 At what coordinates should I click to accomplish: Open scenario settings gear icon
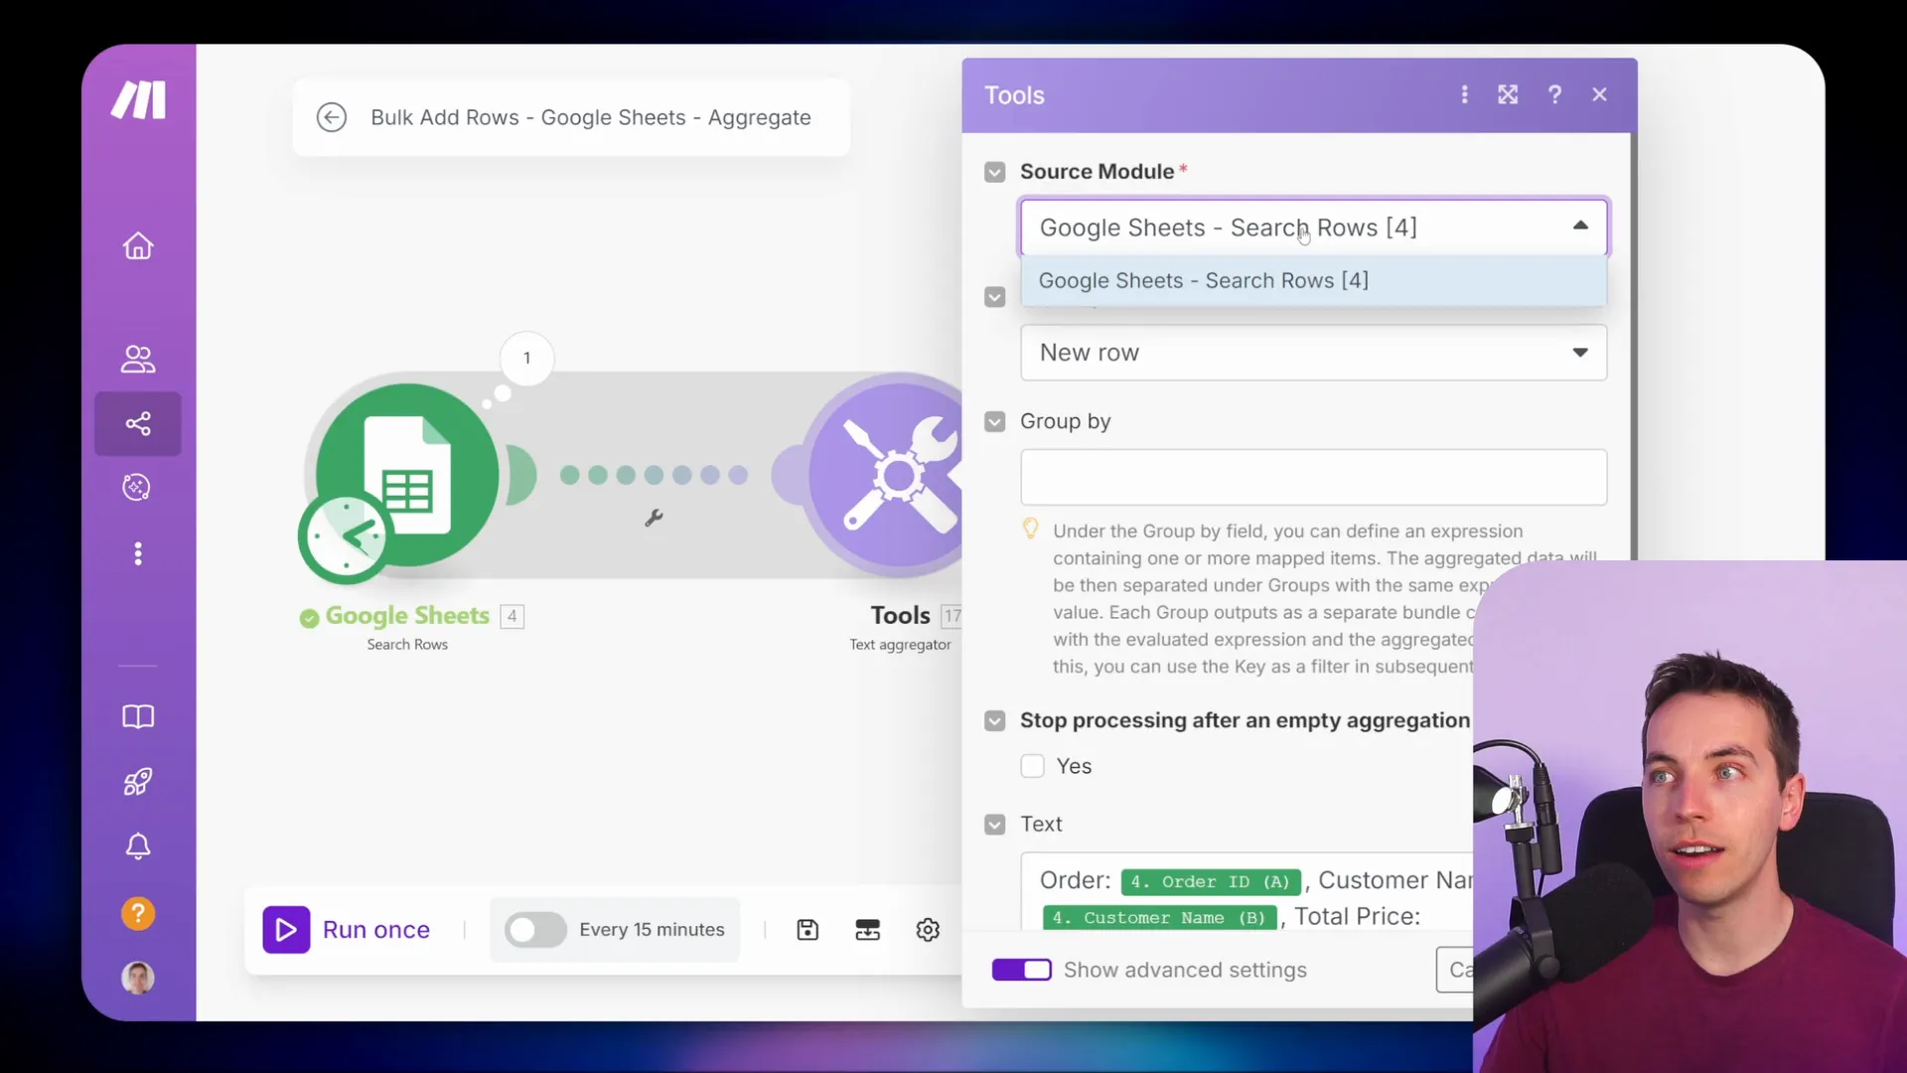928,930
